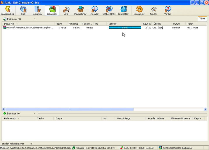Sort downloads by Dosya Adı column
This screenshot has height=150, width=209.
point(28,24)
